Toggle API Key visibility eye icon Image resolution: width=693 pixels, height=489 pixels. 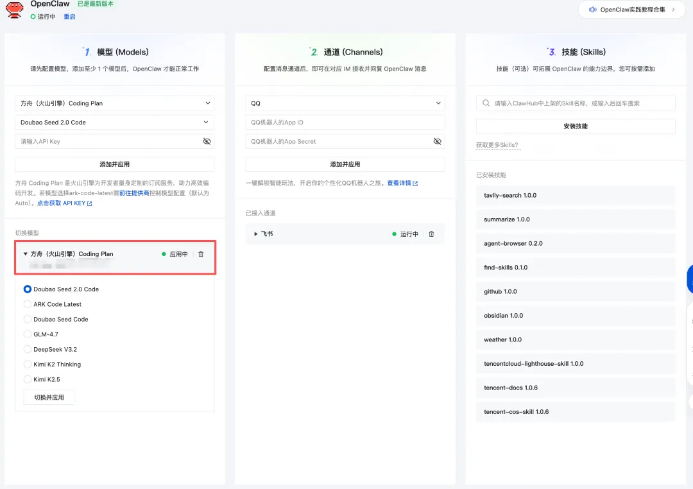point(207,141)
